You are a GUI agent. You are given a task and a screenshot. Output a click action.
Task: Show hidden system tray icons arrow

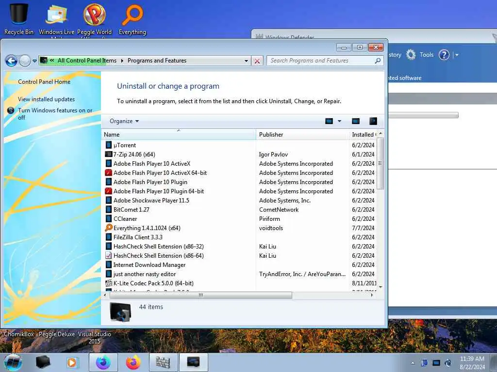[x=413, y=363]
